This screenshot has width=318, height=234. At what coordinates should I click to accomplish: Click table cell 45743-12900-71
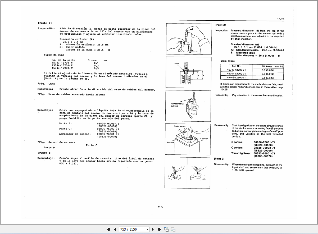pyautogui.click(x=236, y=78)
